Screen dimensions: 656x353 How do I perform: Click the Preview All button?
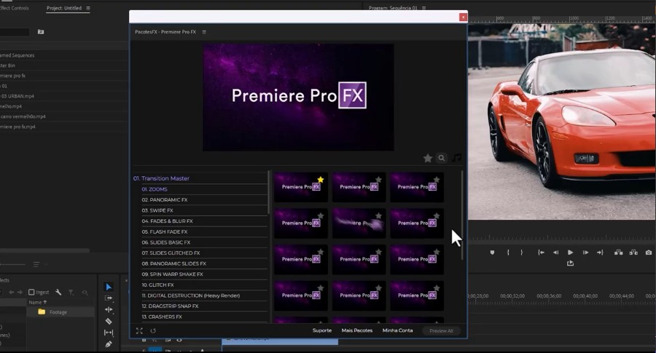(441, 330)
